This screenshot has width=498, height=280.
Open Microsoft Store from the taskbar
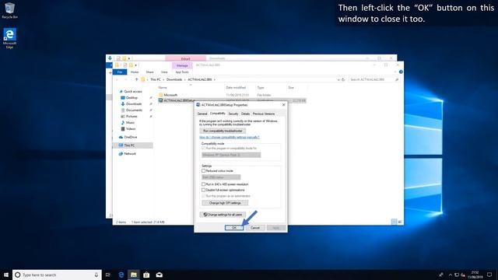[x=146, y=275]
